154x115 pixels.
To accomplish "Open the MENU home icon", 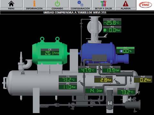I will (x=11, y=4).
